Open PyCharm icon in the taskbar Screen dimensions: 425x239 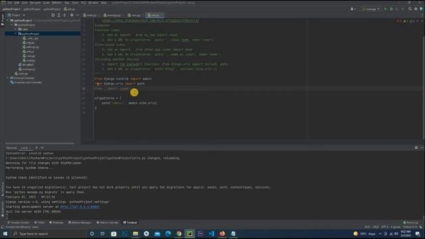[x=189, y=234]
